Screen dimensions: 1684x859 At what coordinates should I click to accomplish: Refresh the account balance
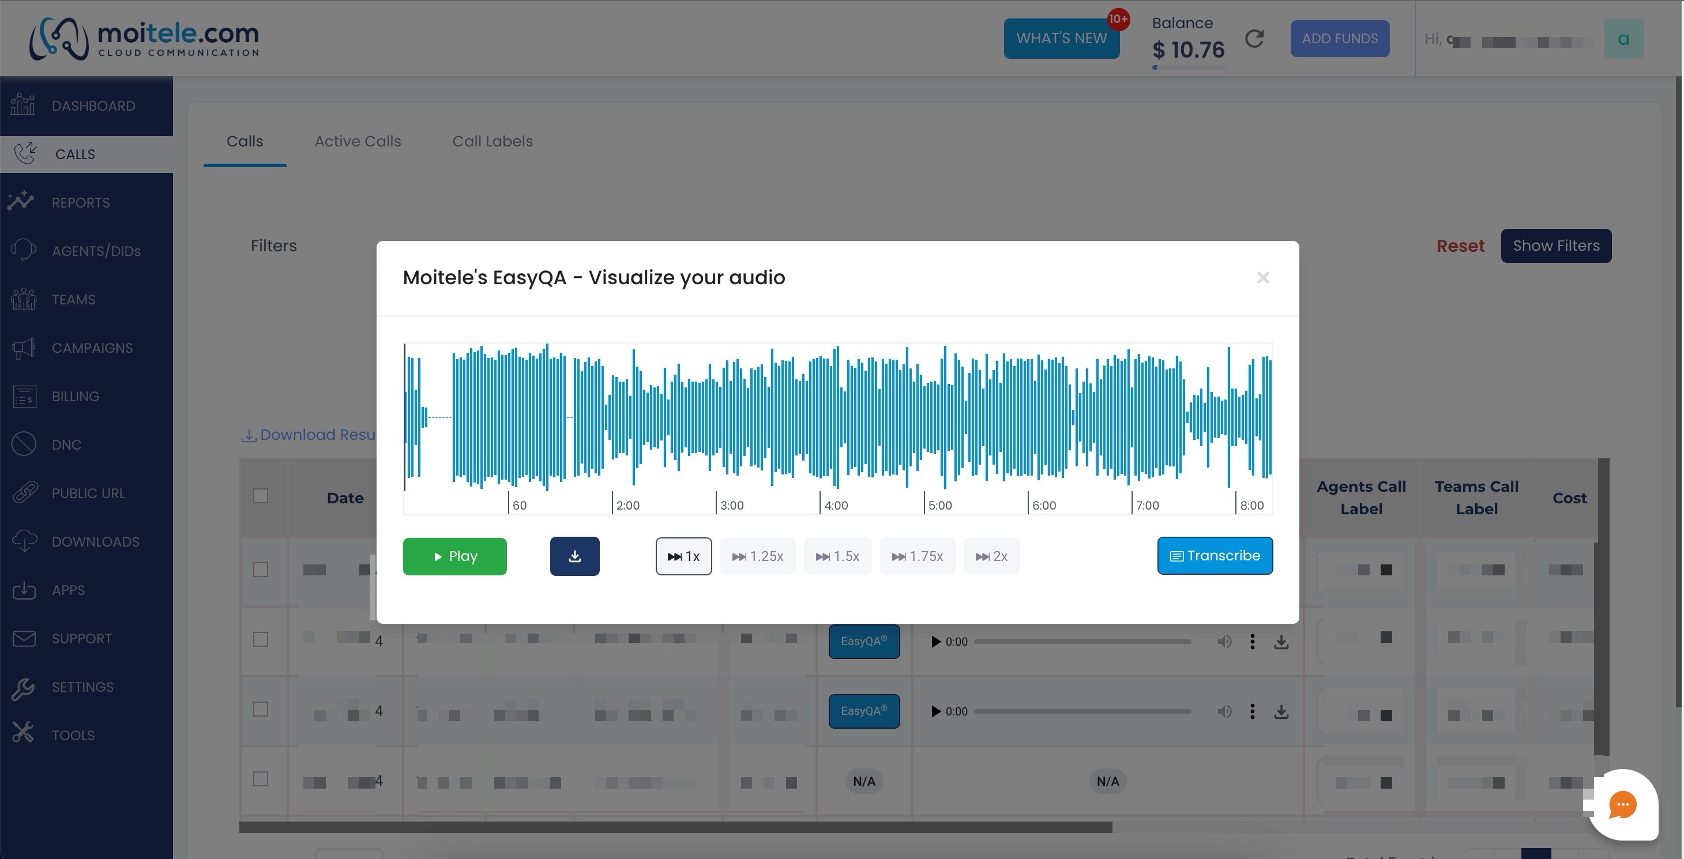[1254, 39]
